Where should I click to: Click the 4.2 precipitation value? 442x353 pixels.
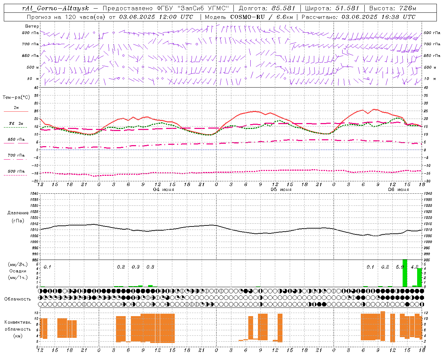pos(414,267)
